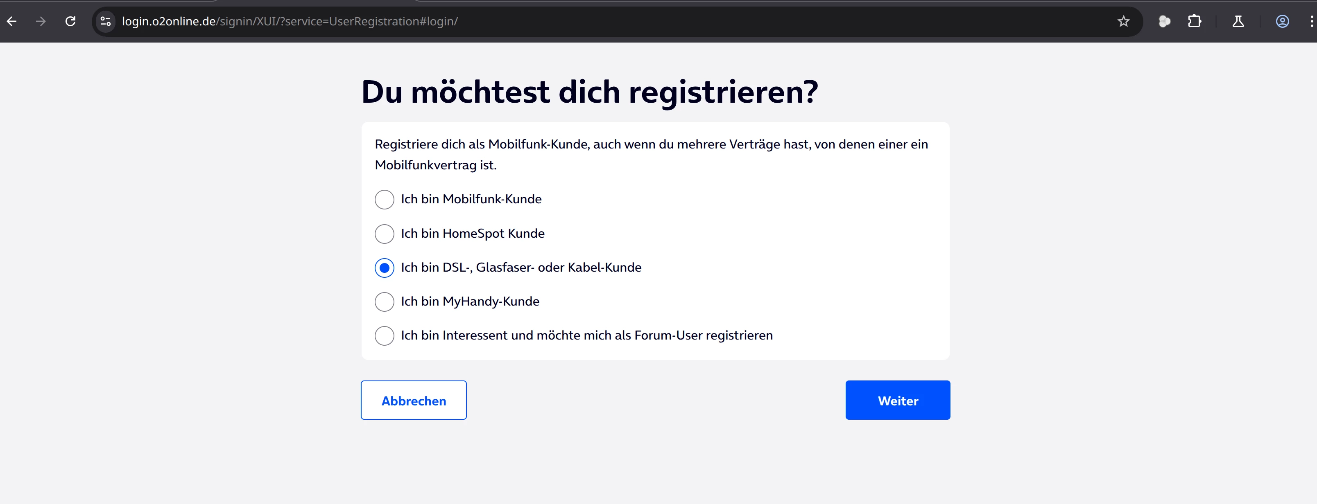
Task: Open site information icon in address bar
Action: point(106,21)
